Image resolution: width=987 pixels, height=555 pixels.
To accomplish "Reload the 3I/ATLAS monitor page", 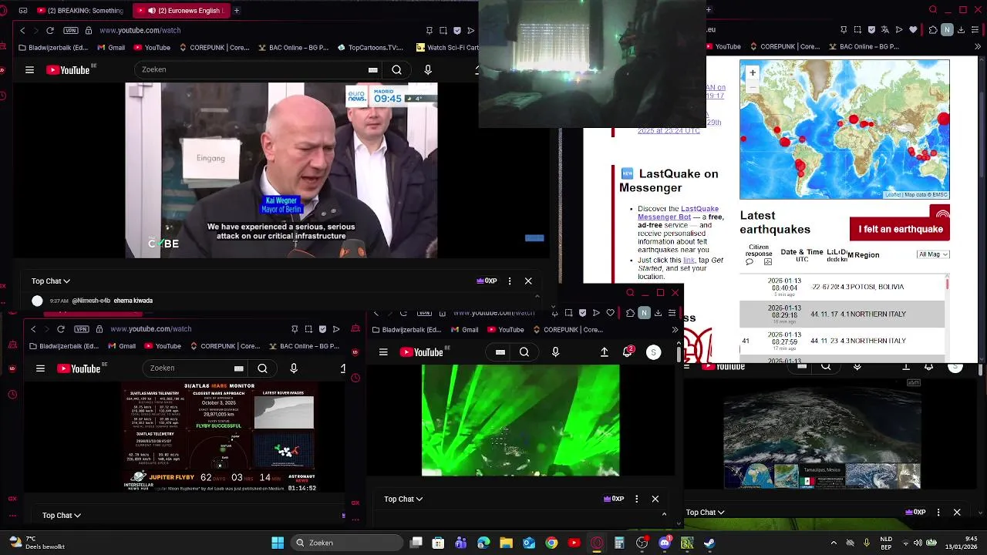I will click(x=61, y=329).
